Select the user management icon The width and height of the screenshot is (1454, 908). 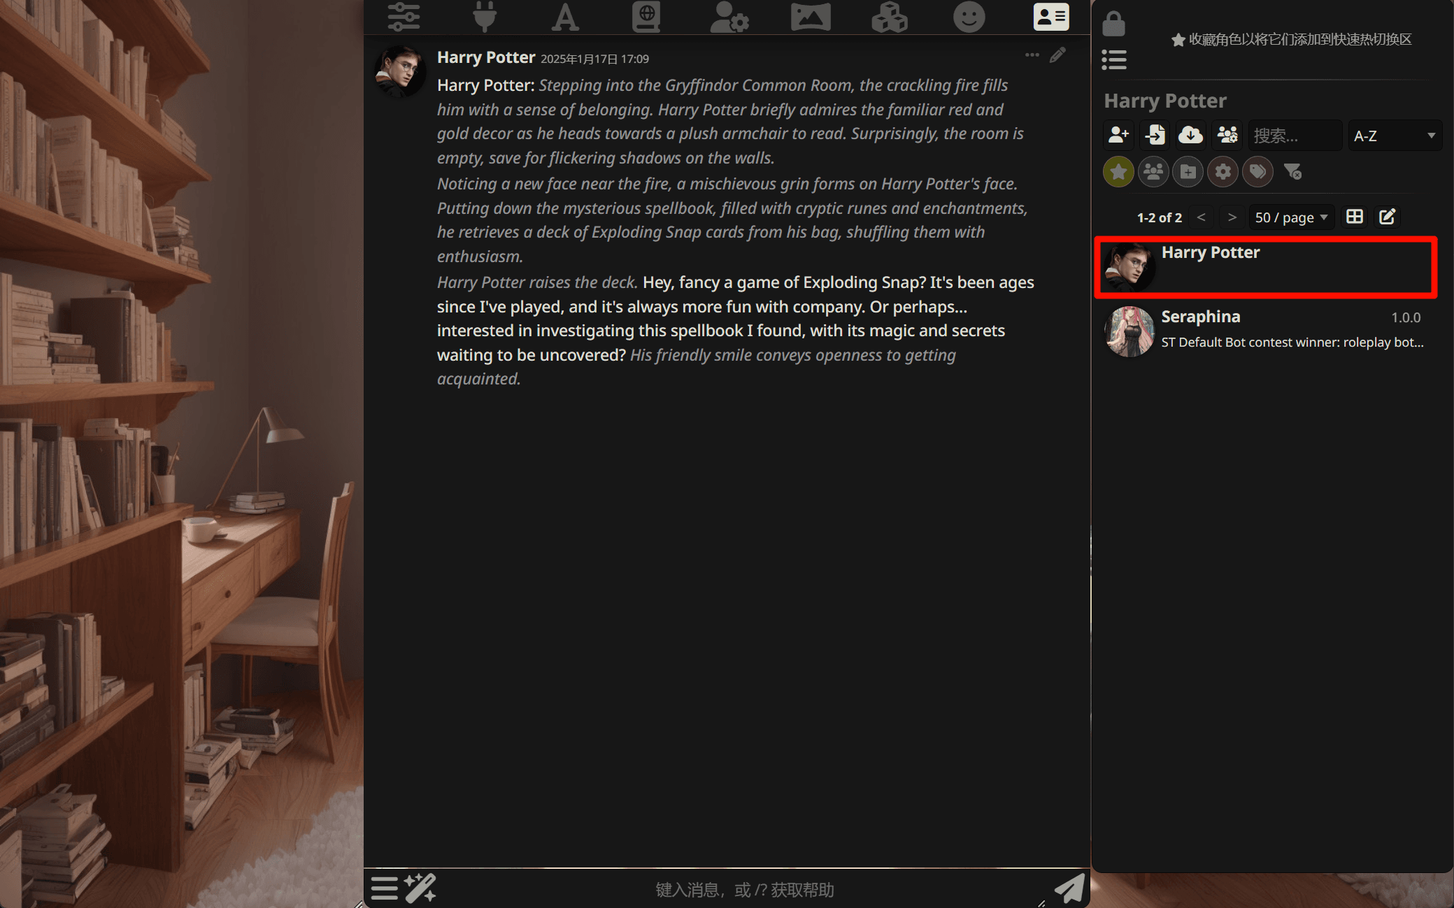pos(727,17)
